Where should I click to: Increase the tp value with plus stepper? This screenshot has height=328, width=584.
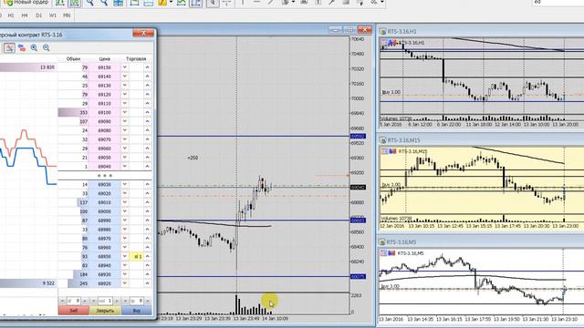click(148, 301)
